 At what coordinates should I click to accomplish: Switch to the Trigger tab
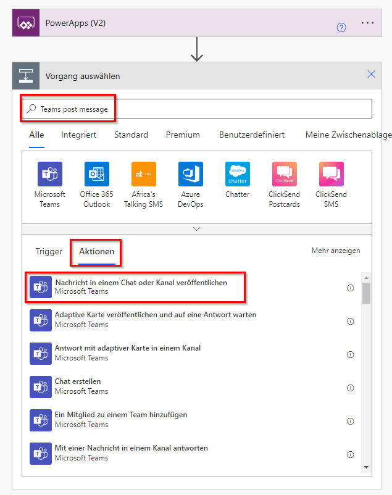pos(49,251)
